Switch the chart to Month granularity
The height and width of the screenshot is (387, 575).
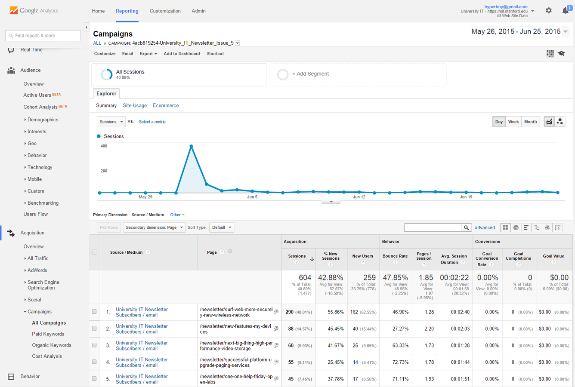coord(530,122)
